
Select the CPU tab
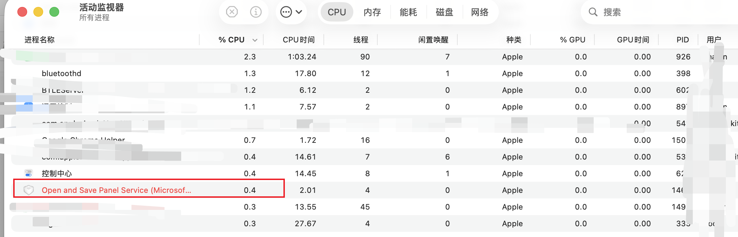(x=337, y=12)
